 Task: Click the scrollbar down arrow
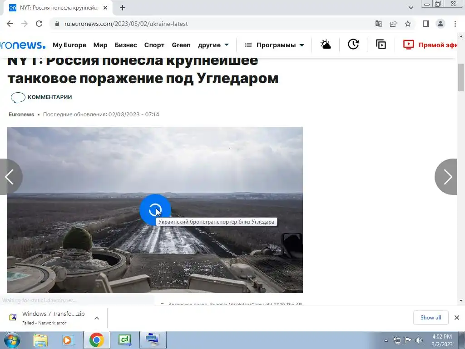[x=461, y=301]
